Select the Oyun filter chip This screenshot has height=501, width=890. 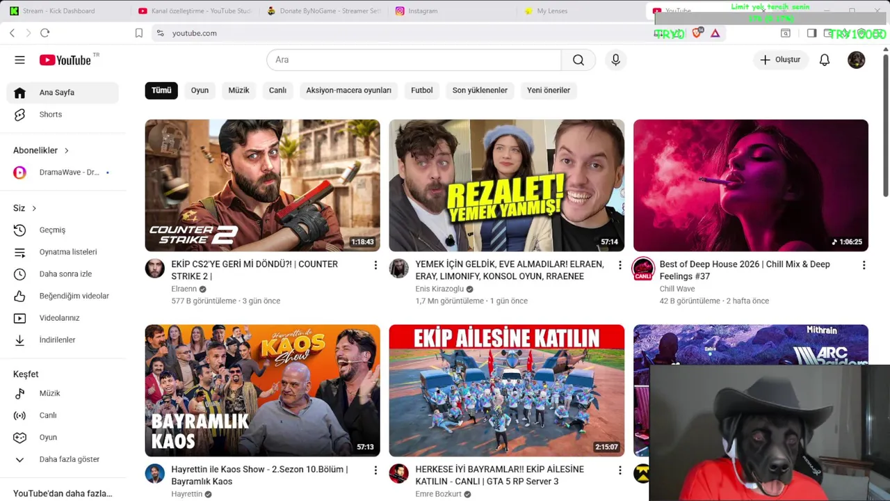[200, 90]
